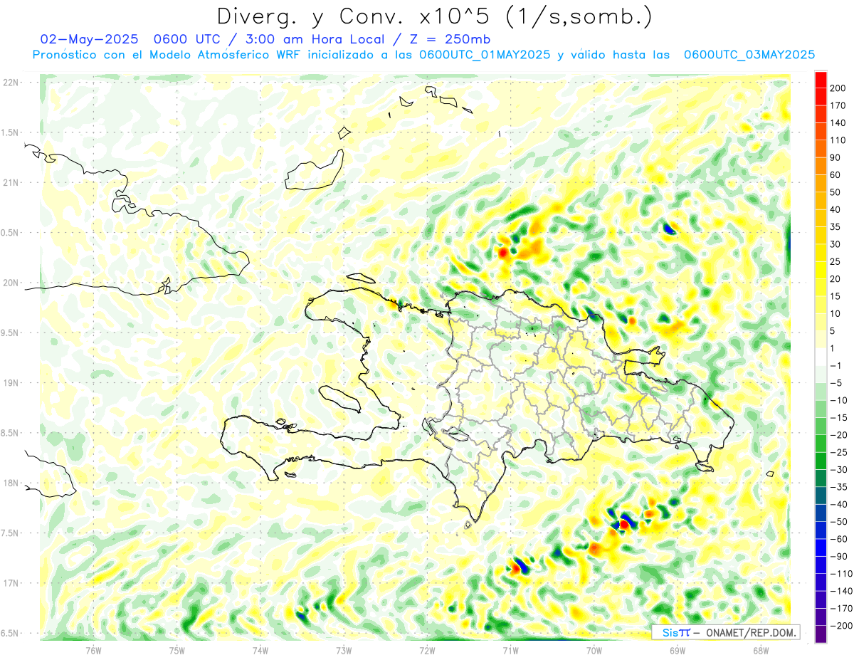Image resolution: width=854 pixels, height=660 pixels.
Task: Click the "60" color scale value
Action: click(835, 175)
